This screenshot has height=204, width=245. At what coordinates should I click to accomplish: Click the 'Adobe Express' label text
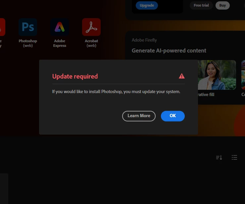60,43
